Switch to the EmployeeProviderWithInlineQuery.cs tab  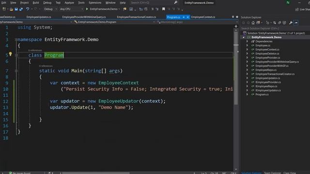84,17
